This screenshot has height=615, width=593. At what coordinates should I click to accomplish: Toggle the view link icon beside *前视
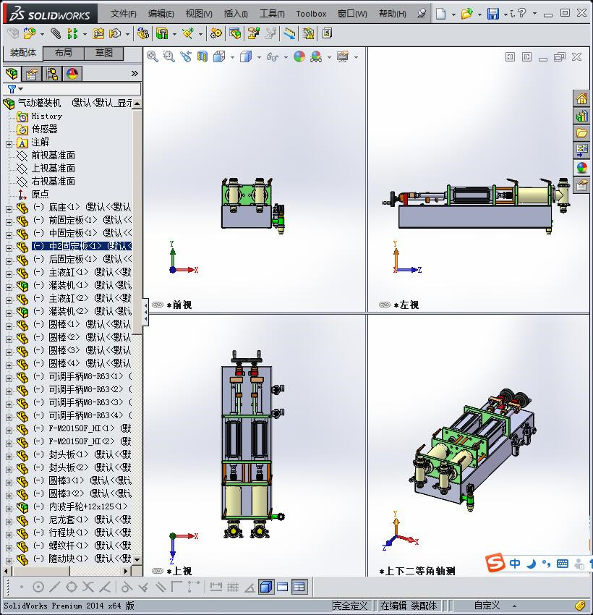pos(158,305)
